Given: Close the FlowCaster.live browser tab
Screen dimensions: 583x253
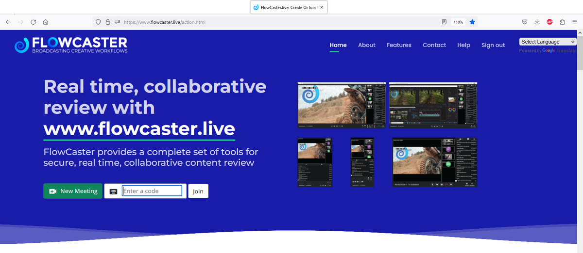Looking at the screenshot, I should pos(322,8).
